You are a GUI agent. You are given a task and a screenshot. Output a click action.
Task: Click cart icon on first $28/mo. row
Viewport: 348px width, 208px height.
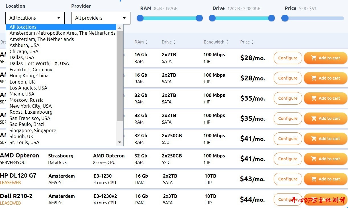pyautogui.click(x=314, y=58)
